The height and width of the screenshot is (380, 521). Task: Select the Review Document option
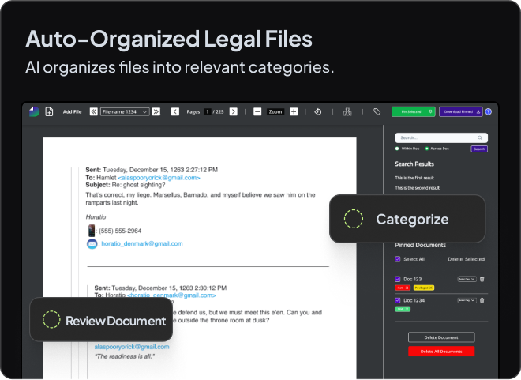(x=101, y=320)
